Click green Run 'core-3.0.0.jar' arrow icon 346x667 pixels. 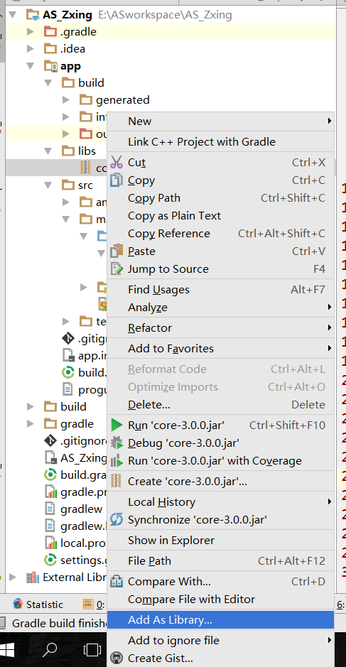tap(117, 425)
